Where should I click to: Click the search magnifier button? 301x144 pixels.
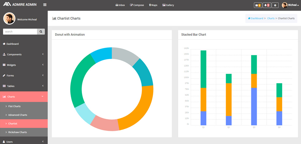tap(41, 31)
